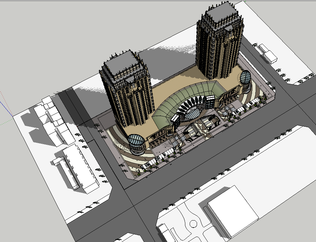Click the circular roundabout outline at the bottom
The height and width of the screenshot is (242, 316).
tap(193, 224)
